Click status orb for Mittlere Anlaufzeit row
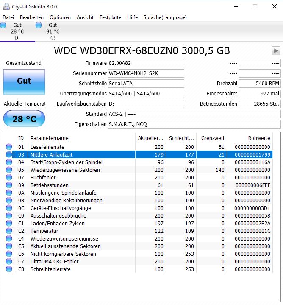The width and height of the screenshot is (283, 305). click(9, 154)
